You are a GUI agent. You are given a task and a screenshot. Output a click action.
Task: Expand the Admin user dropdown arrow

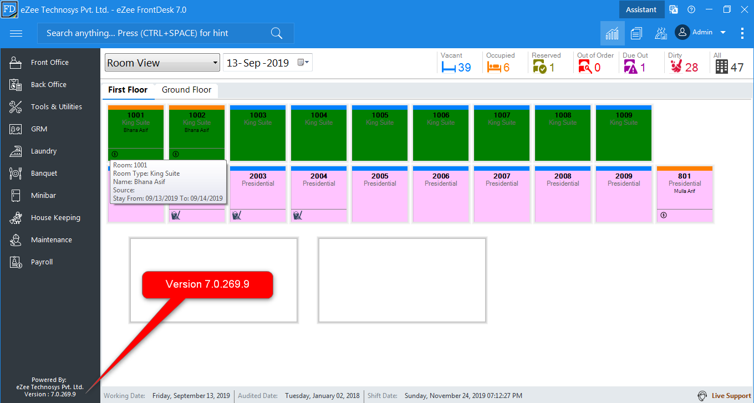click(723, 33)
